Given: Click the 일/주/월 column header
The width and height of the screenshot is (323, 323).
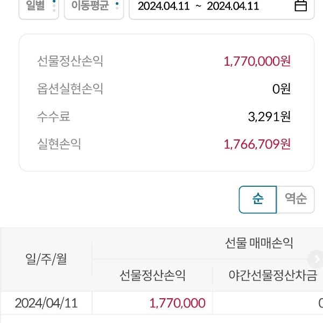Looking at the screenshot, I should (x=46, y=259).
